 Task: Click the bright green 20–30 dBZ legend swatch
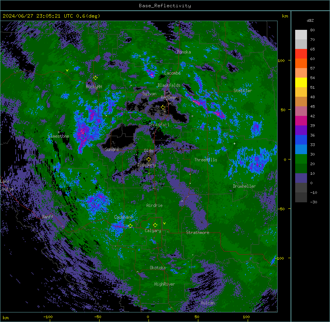click(301, 159)
